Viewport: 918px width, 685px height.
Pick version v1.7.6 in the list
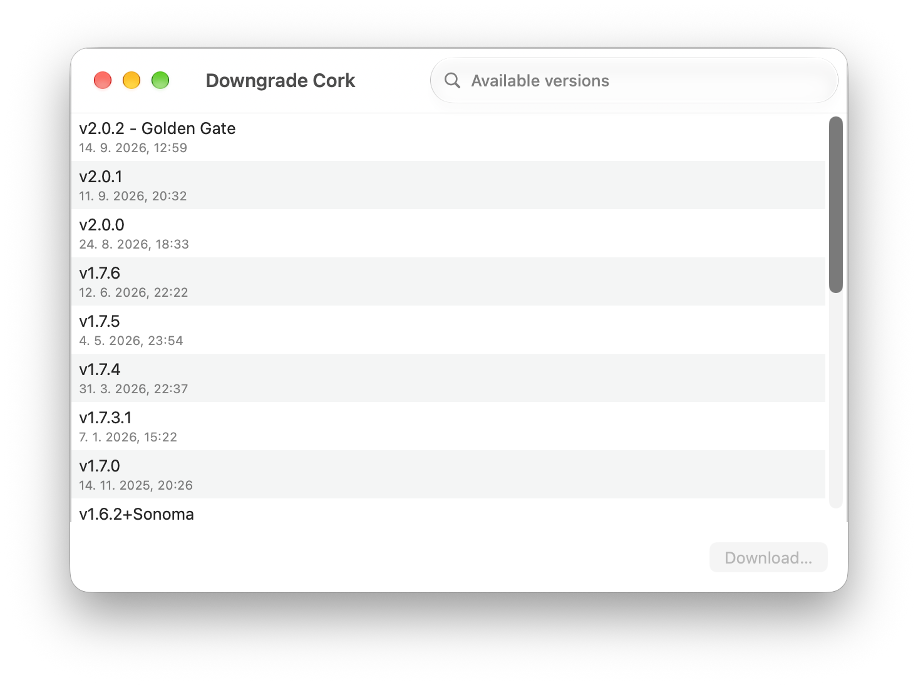448,282
